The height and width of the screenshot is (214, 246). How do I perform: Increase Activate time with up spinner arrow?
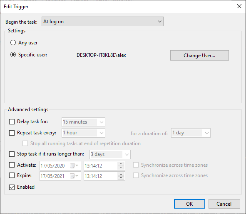point(121,164)
